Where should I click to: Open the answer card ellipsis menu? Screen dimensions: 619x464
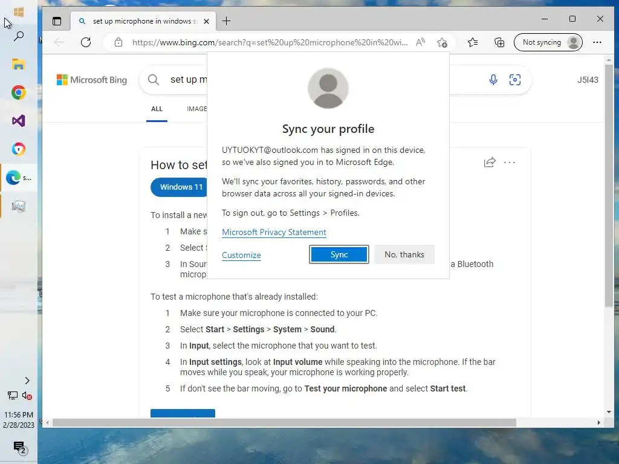click(510, 162)
